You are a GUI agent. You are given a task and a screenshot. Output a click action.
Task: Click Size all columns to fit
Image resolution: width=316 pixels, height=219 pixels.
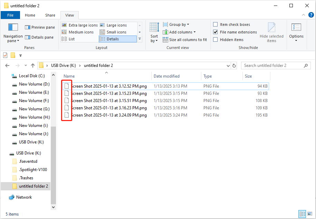point(185,40)
